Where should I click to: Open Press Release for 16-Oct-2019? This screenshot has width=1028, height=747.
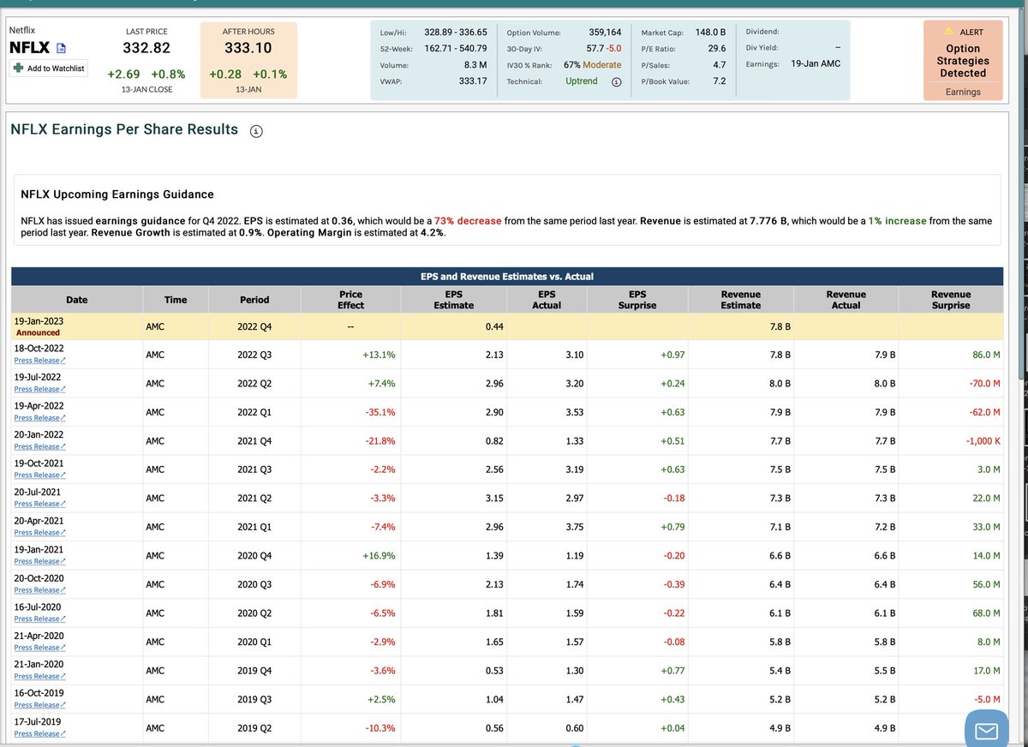coord(39,705)
